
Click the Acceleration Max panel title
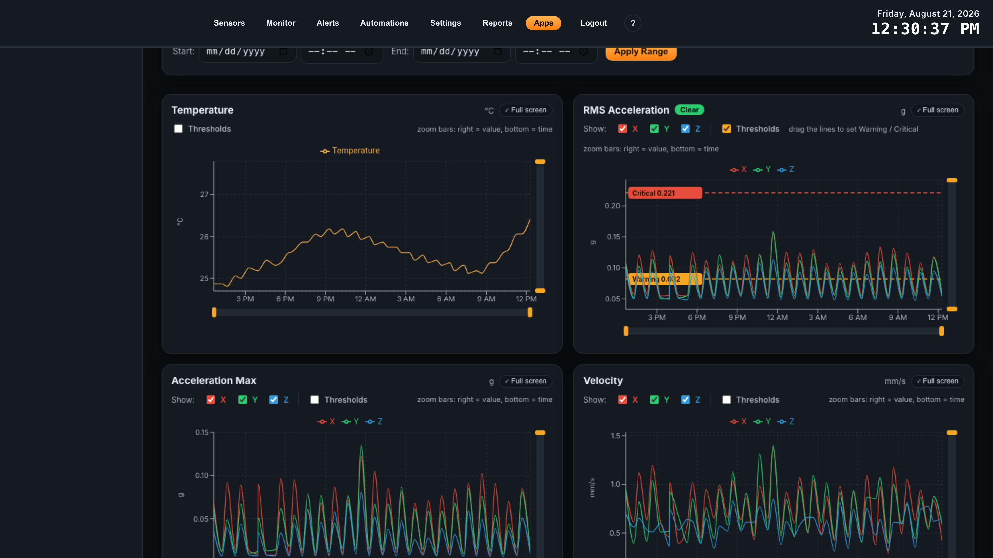(x=213, y=381)
